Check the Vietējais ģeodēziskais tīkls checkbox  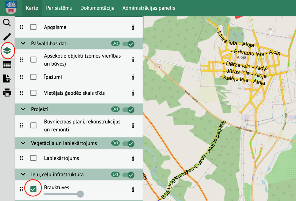[x=33, y=93]
